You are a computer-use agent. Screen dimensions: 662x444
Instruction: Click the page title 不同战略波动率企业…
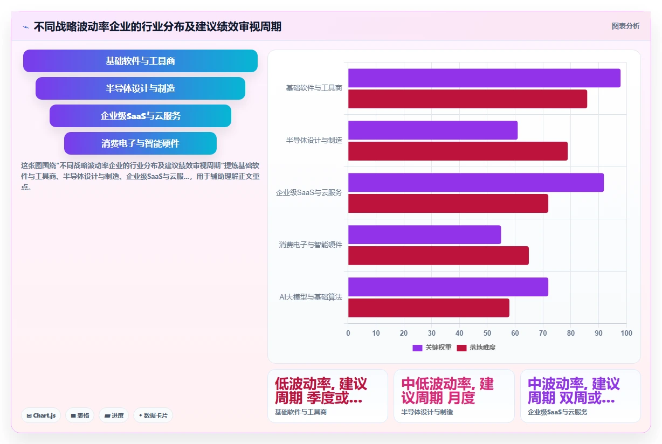[x=157, y=27]
